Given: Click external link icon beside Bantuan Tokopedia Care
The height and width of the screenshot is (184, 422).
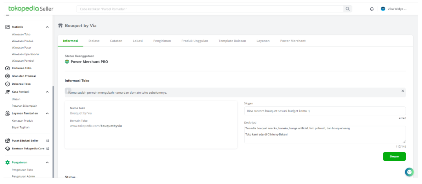Looking at the screenshot, I should click(48, 148).
